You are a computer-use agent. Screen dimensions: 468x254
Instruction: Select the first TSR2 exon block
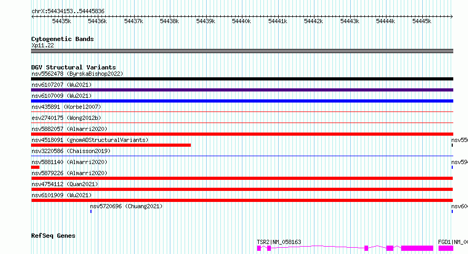[259, 248]
